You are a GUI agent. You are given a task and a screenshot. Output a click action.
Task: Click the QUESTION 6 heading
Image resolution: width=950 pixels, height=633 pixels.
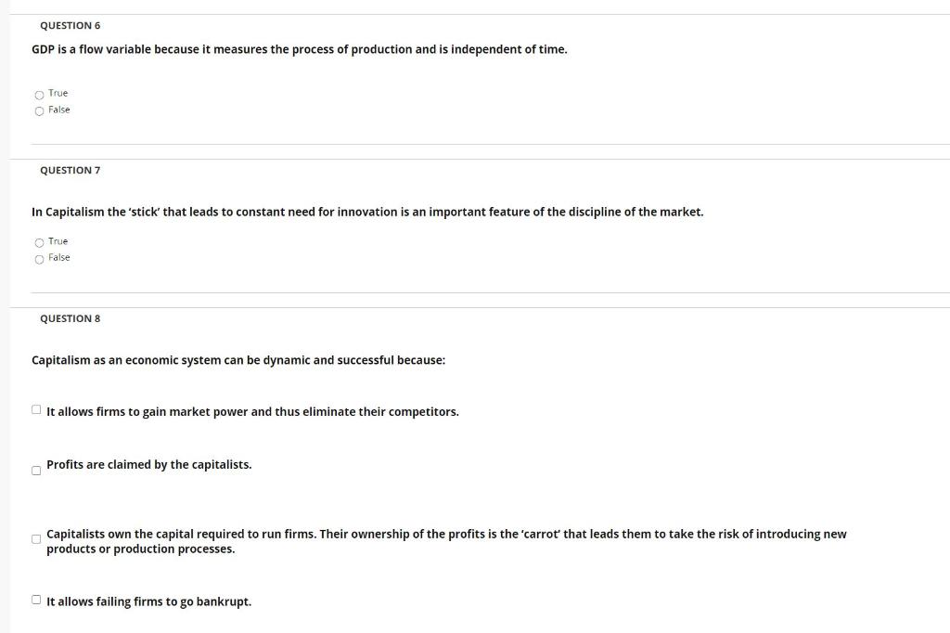71,25
